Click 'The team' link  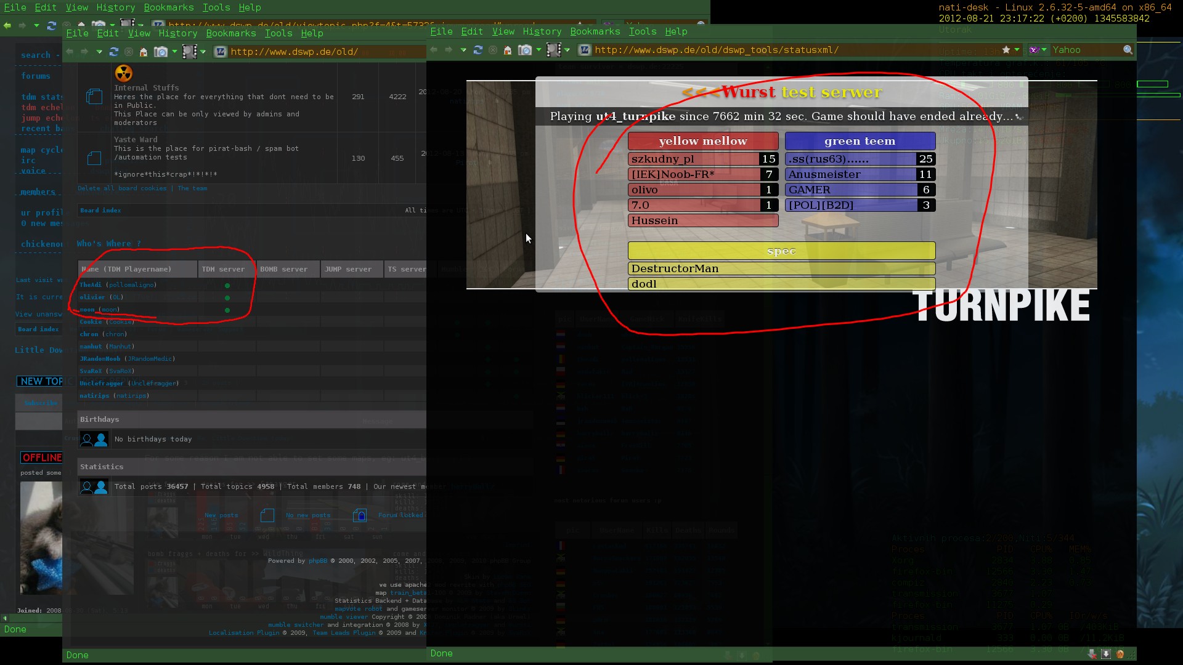click(192, 188)
